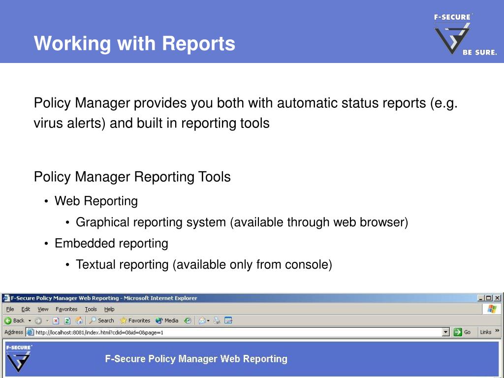Click the Refresh page icon

click(67, 320)
